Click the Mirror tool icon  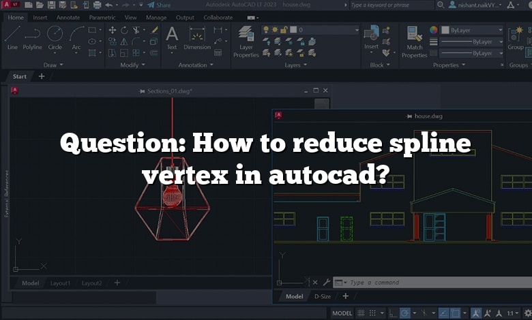pos(124,42)
